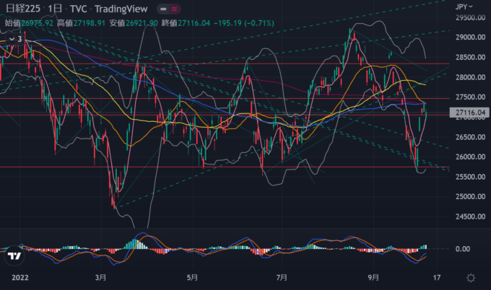The image size is (491, 290).
Task: Click the -195.19 (-0.71%) change value
Action: [x=264, y=22]
